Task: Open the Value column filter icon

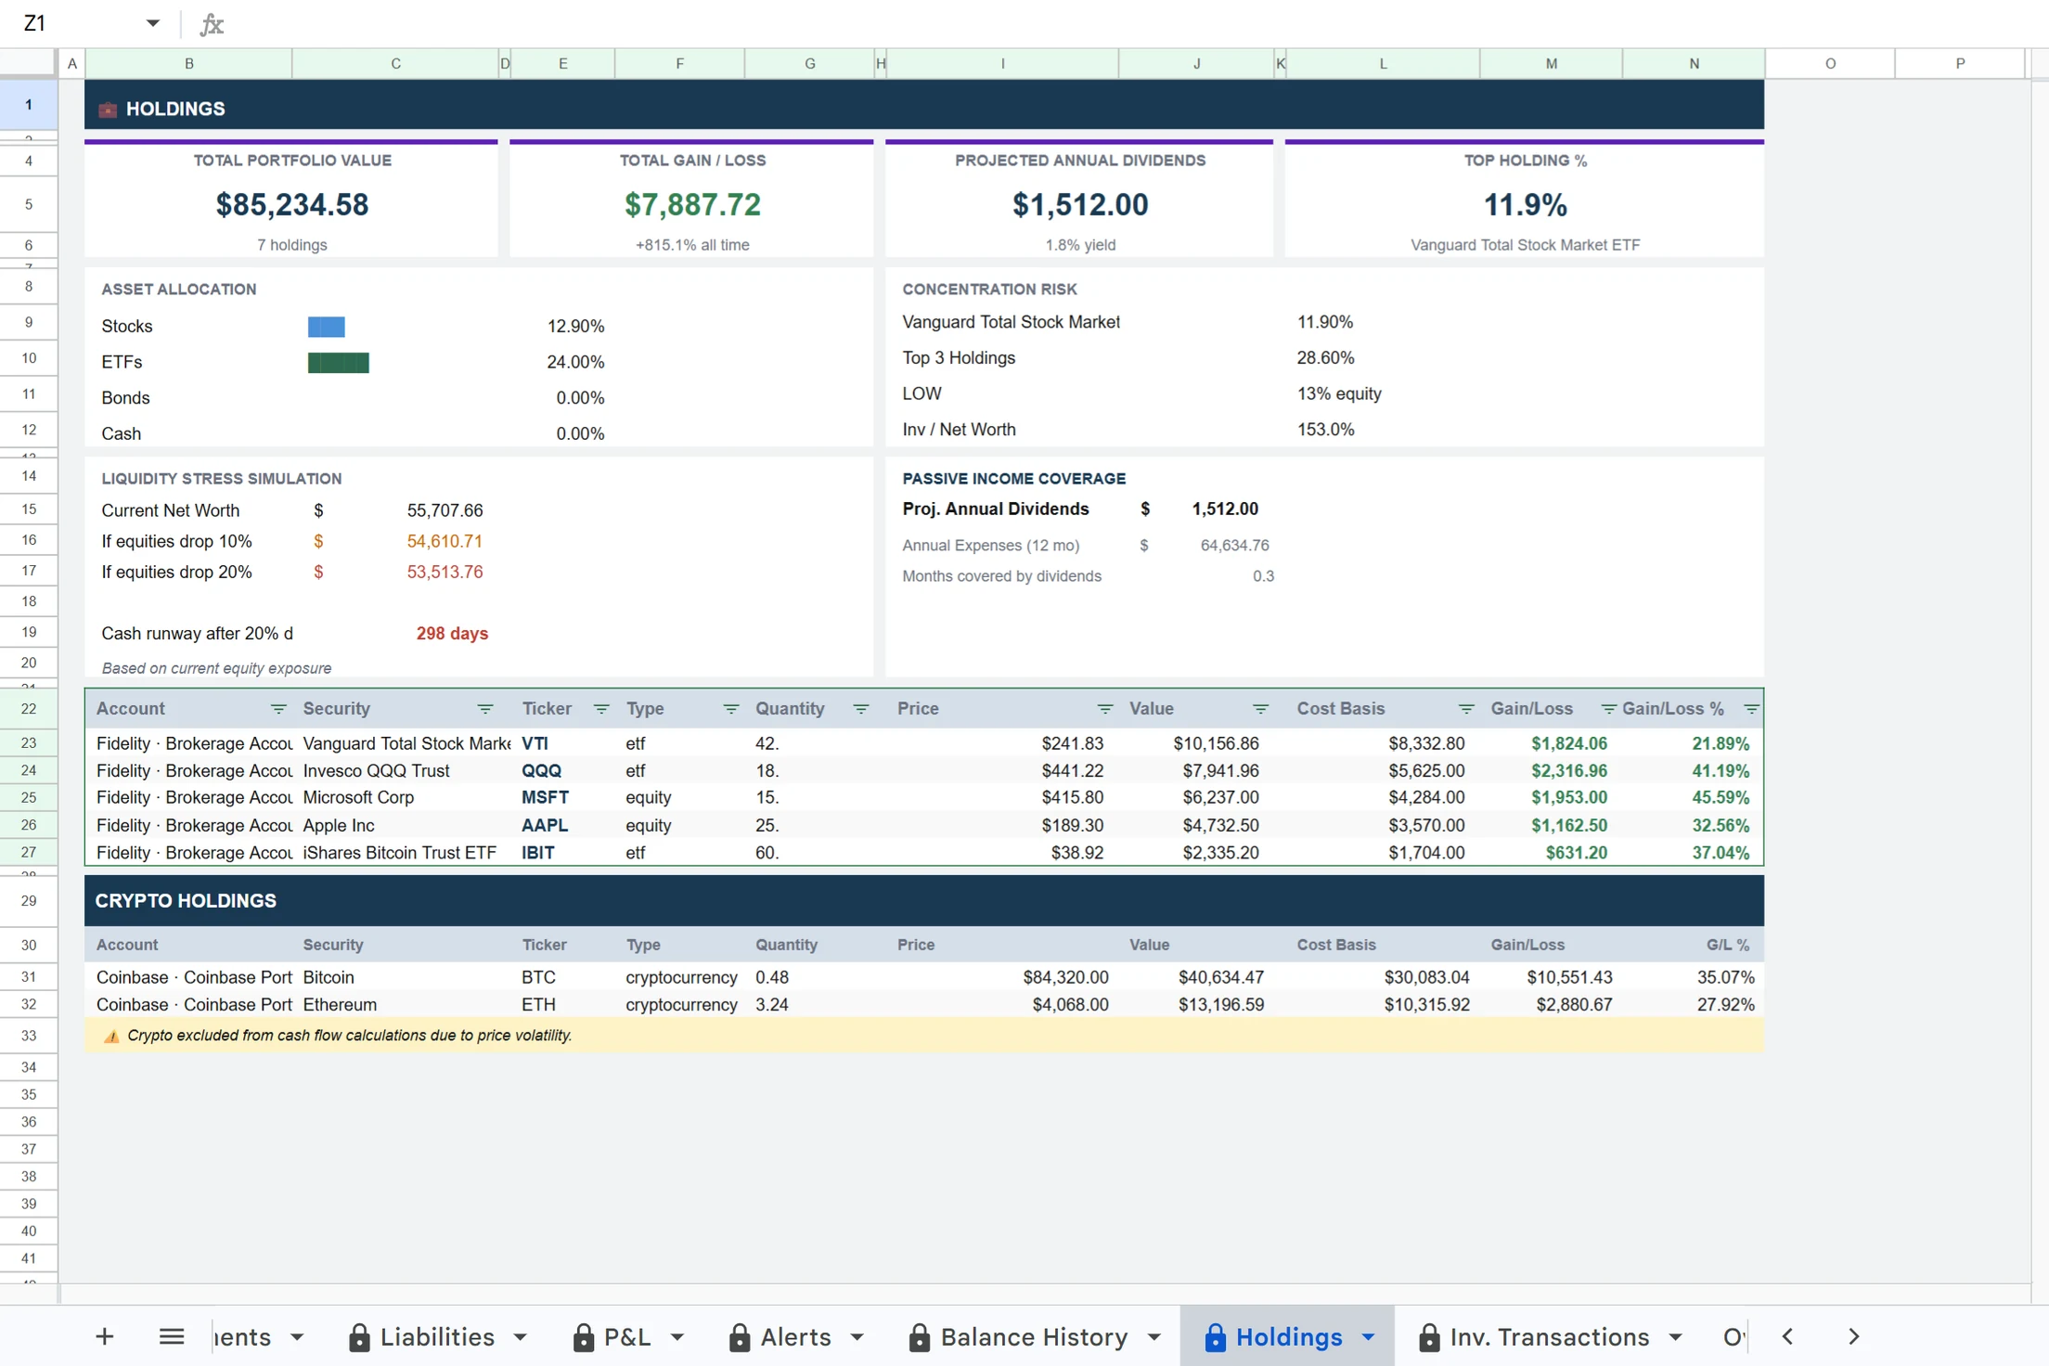Action: pyautogui.click(x=1260, y=709)
